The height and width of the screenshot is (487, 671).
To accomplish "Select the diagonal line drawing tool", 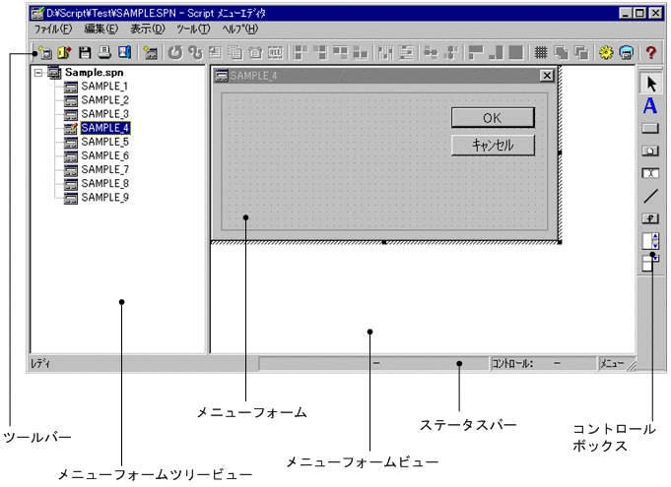I will tap(650, 196).
